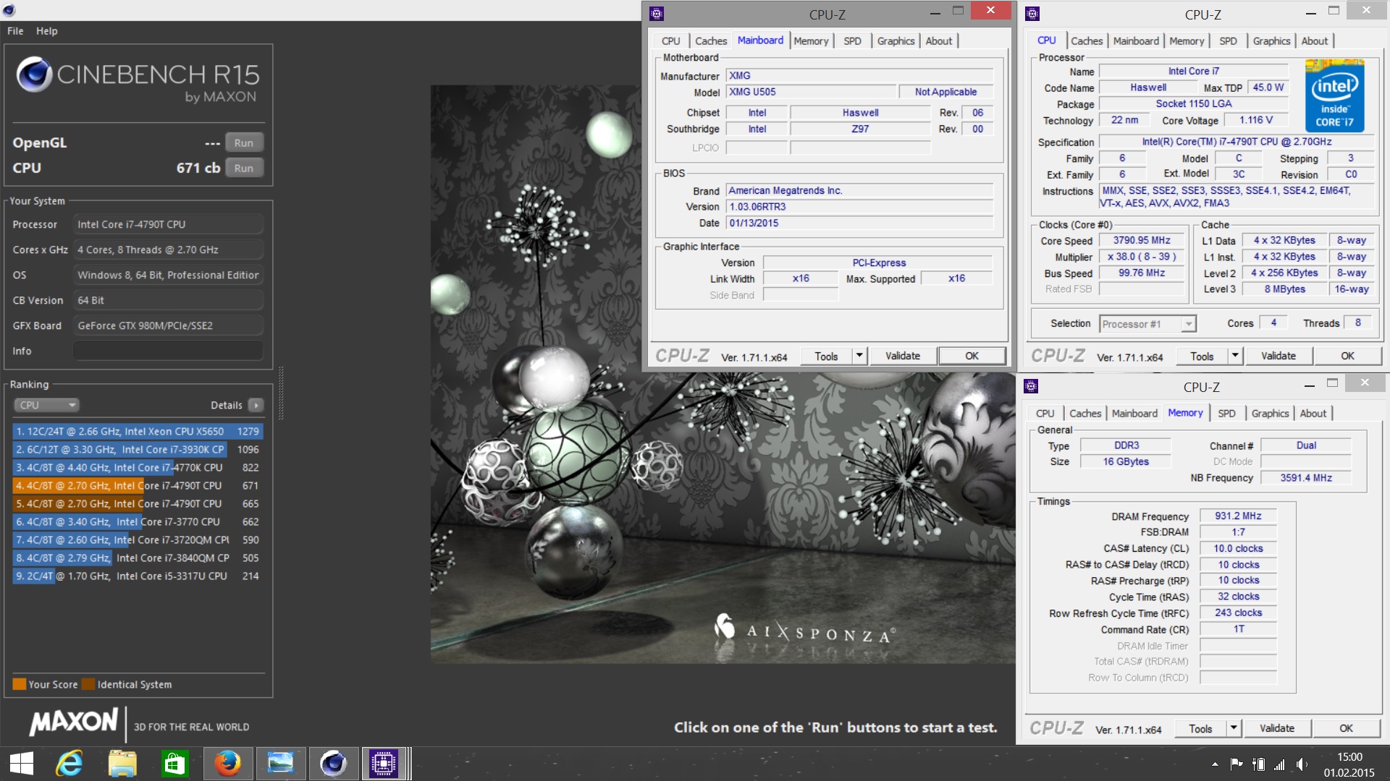Click the Mainboard CPU-Z window title icon
This screenshot has width=1390, height=781.
pyautogui.click(x=657, y=13)
